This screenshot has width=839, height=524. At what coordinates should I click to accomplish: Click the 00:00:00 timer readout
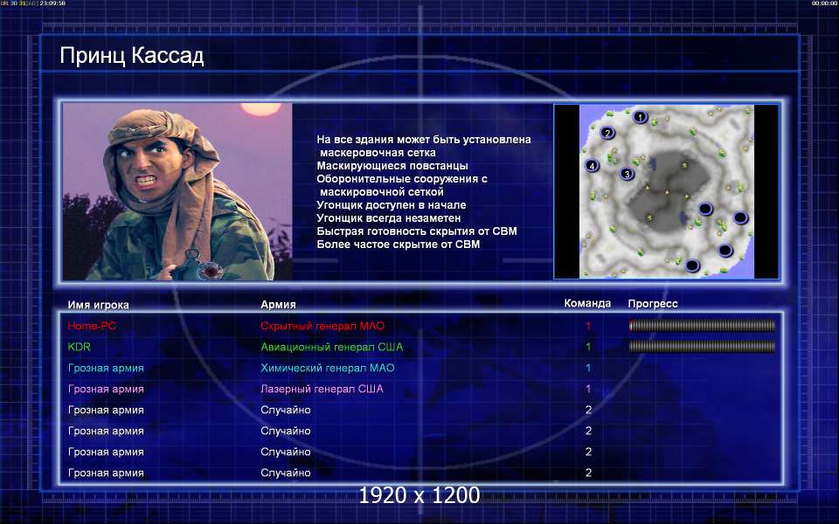(824, 3)
